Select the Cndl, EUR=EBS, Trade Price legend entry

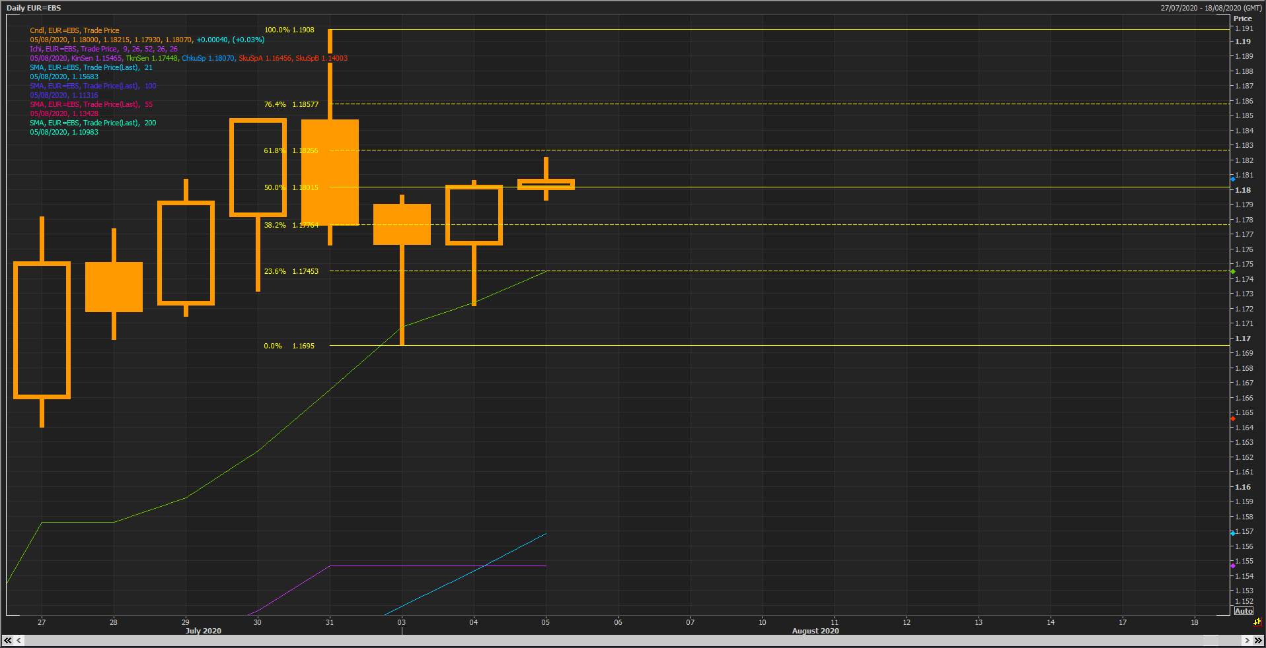(x=75, y=30)
